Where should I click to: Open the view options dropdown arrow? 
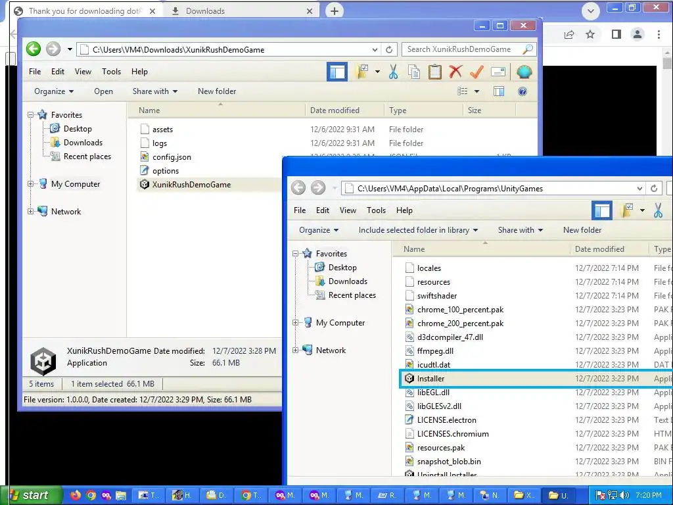click(476, 91)
